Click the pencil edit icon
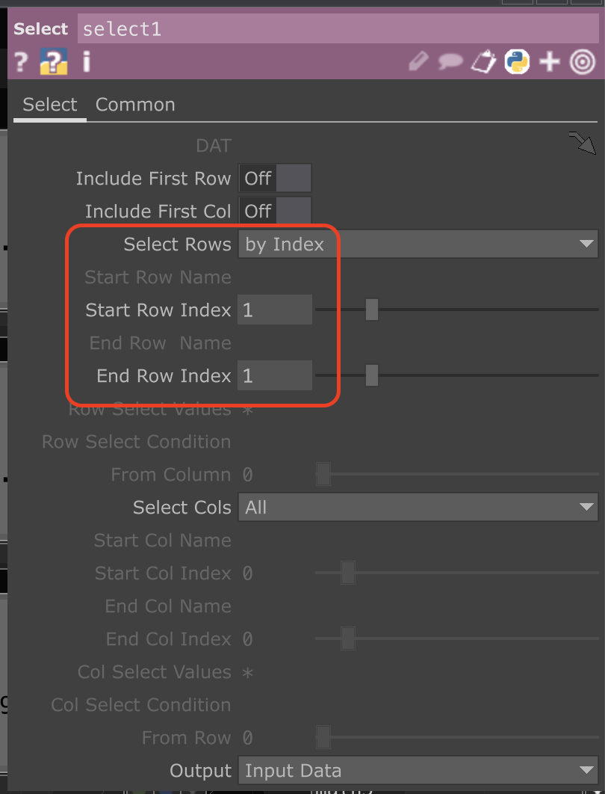Screen dimensions: 605x794 pyautogui.click(x=418, y=62)
